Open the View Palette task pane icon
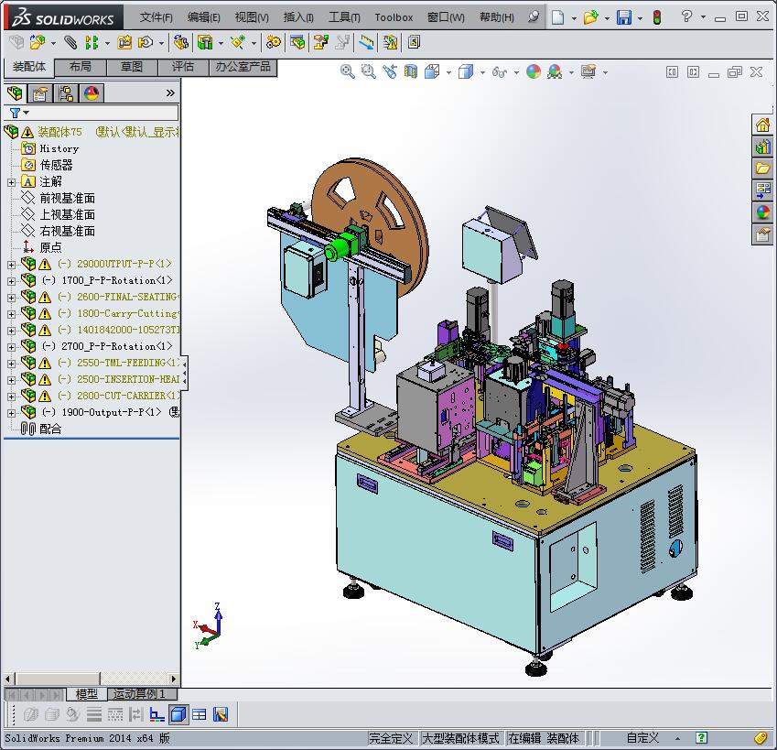 coord(762,190)
